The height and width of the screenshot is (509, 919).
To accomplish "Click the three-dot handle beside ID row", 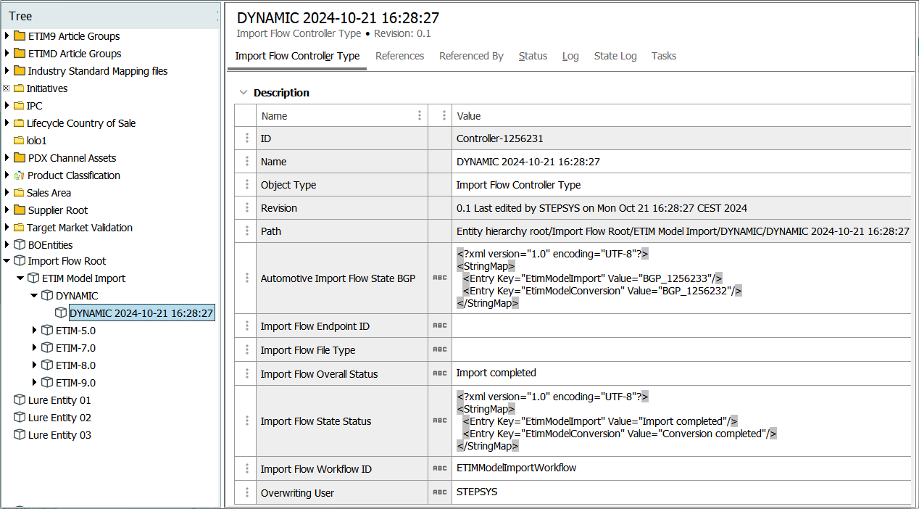I will pos(246,138).
